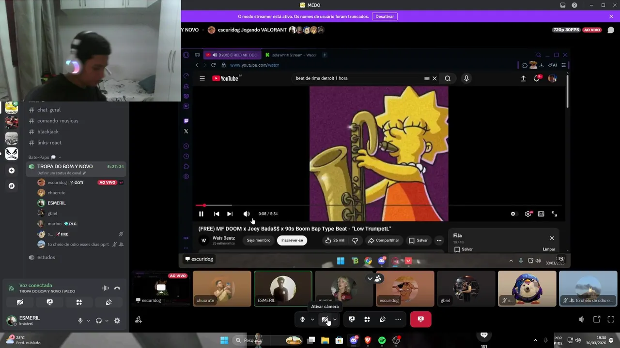
Task: Show the chat panel icon next to AO VIVO
Action: pyautogui.click(x=611, y=30)
